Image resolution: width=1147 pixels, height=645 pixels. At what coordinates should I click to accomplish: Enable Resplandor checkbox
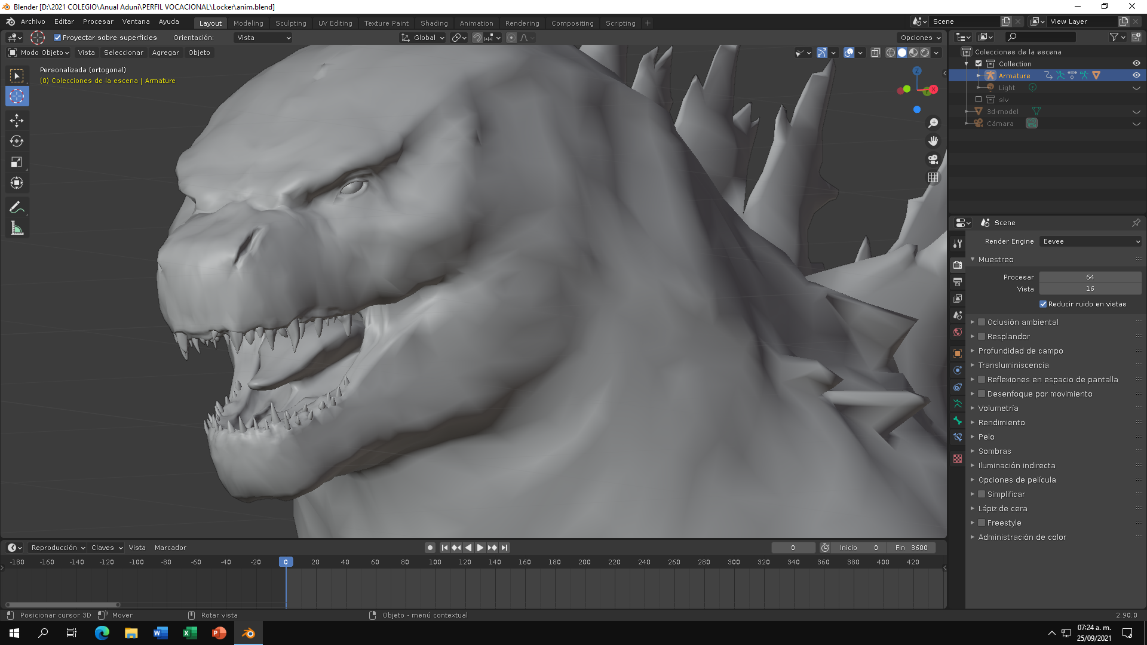click(x=981, y=336)
